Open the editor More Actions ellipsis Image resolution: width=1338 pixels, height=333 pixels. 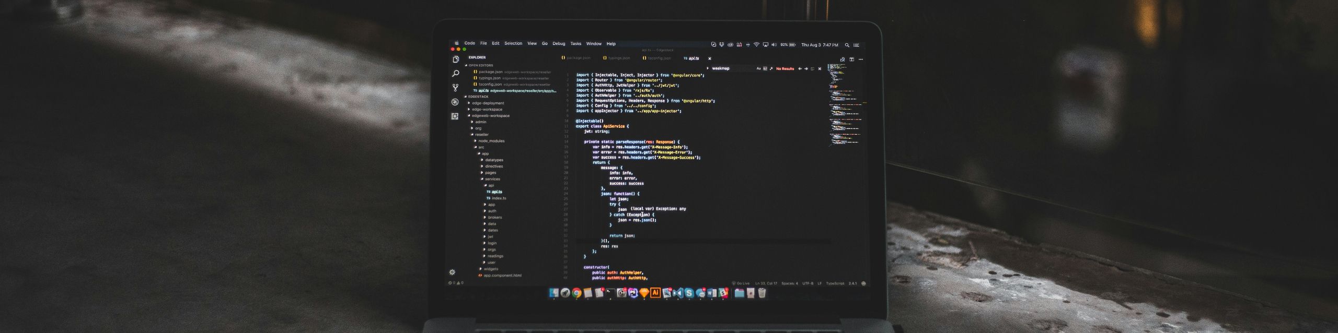pyautogui.click(x=861, y=60)
